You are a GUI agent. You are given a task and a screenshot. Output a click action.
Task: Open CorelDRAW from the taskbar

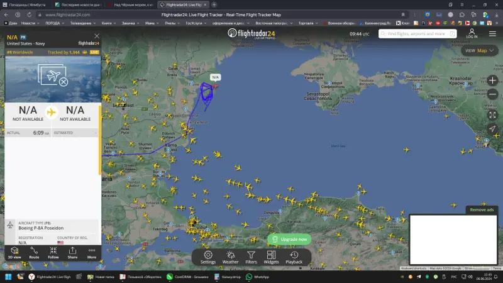[x=187, y=277]
